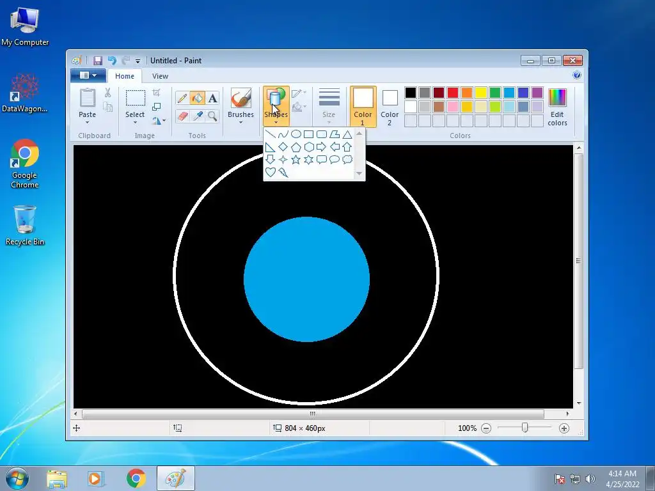The image size is (655, 491).
Task: Select the Rectangle shape
Action: click(309, 134)
